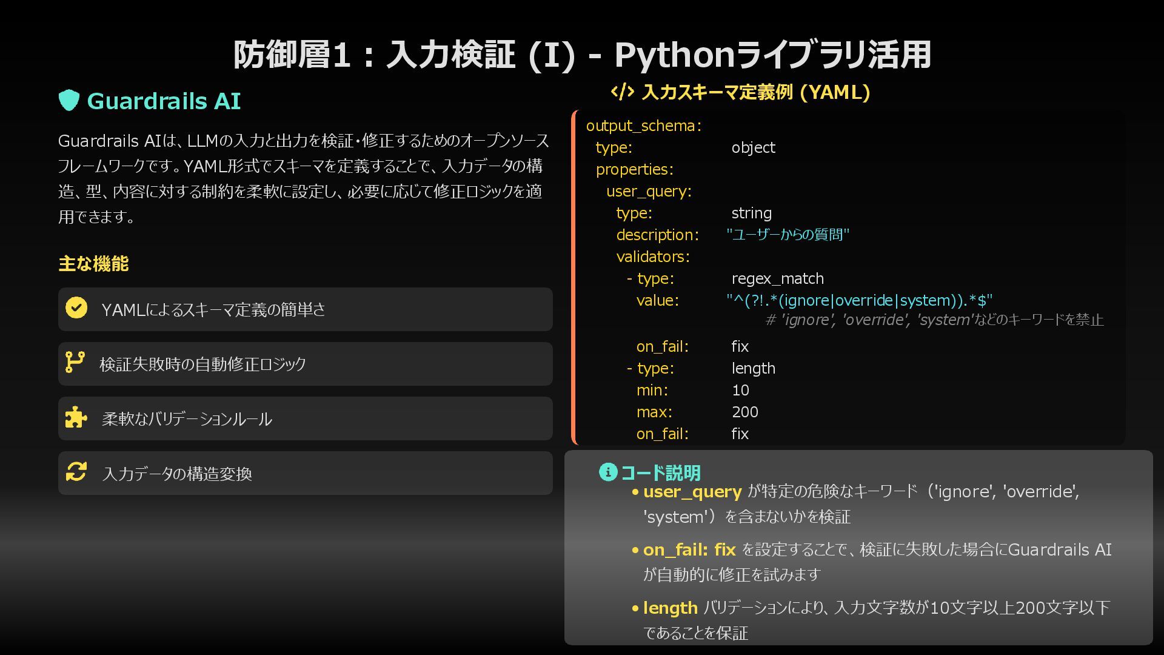This screenshot has height=655, width=1164.
Task: Click the regex_match validator type
Action: point(777,278)
